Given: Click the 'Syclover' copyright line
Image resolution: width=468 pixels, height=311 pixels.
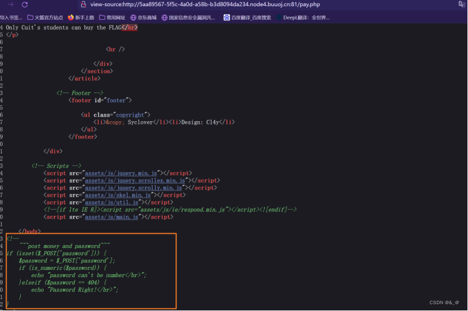Looking at the screenshot, I should (x=164, y=122).
